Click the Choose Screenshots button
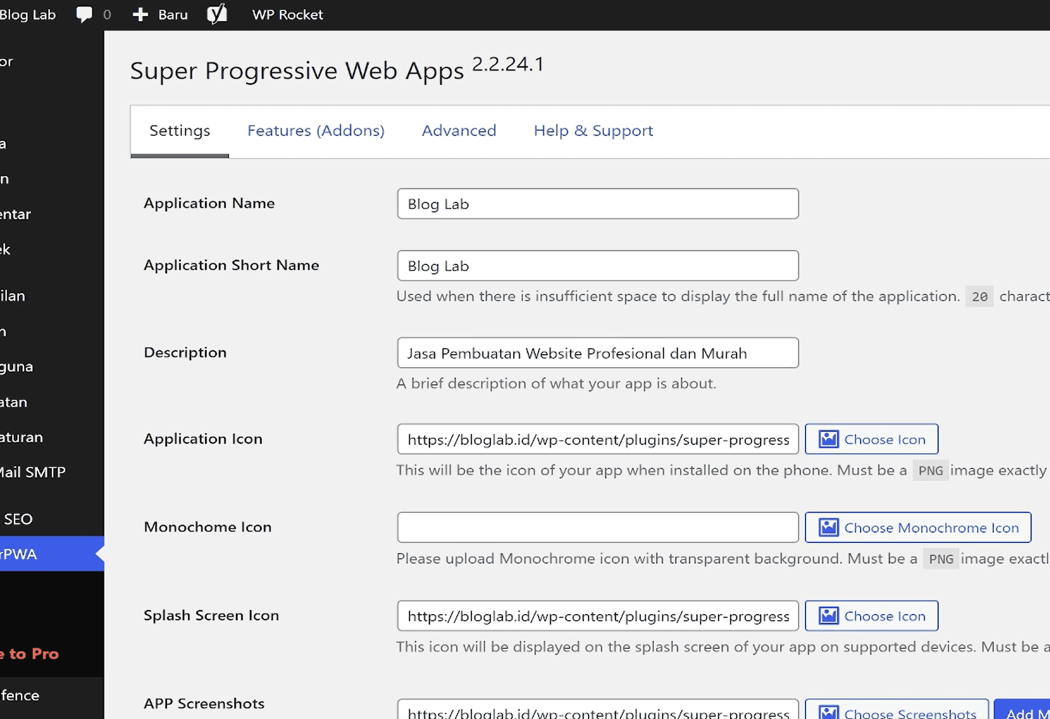Viewport: 1050px width, 719px height. coord(897,710)
